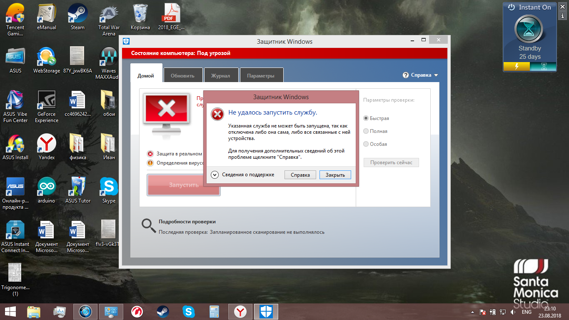
Task: Click Справка button in the error dialog
Action: click(300, 175)
